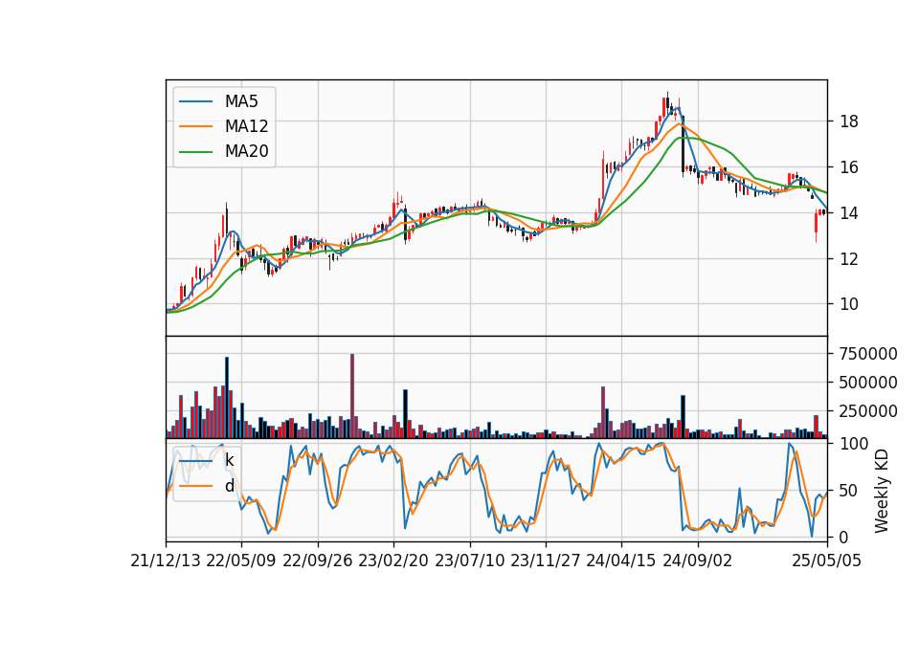This screenshot has height=660, width=919.
Task: Click the blue MA5 legend line
Action: (195, 101)
